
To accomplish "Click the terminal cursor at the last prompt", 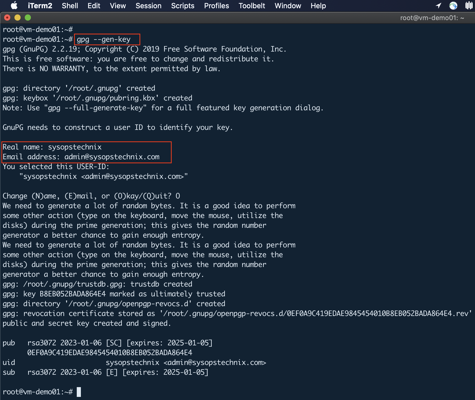I will [79, 392].
